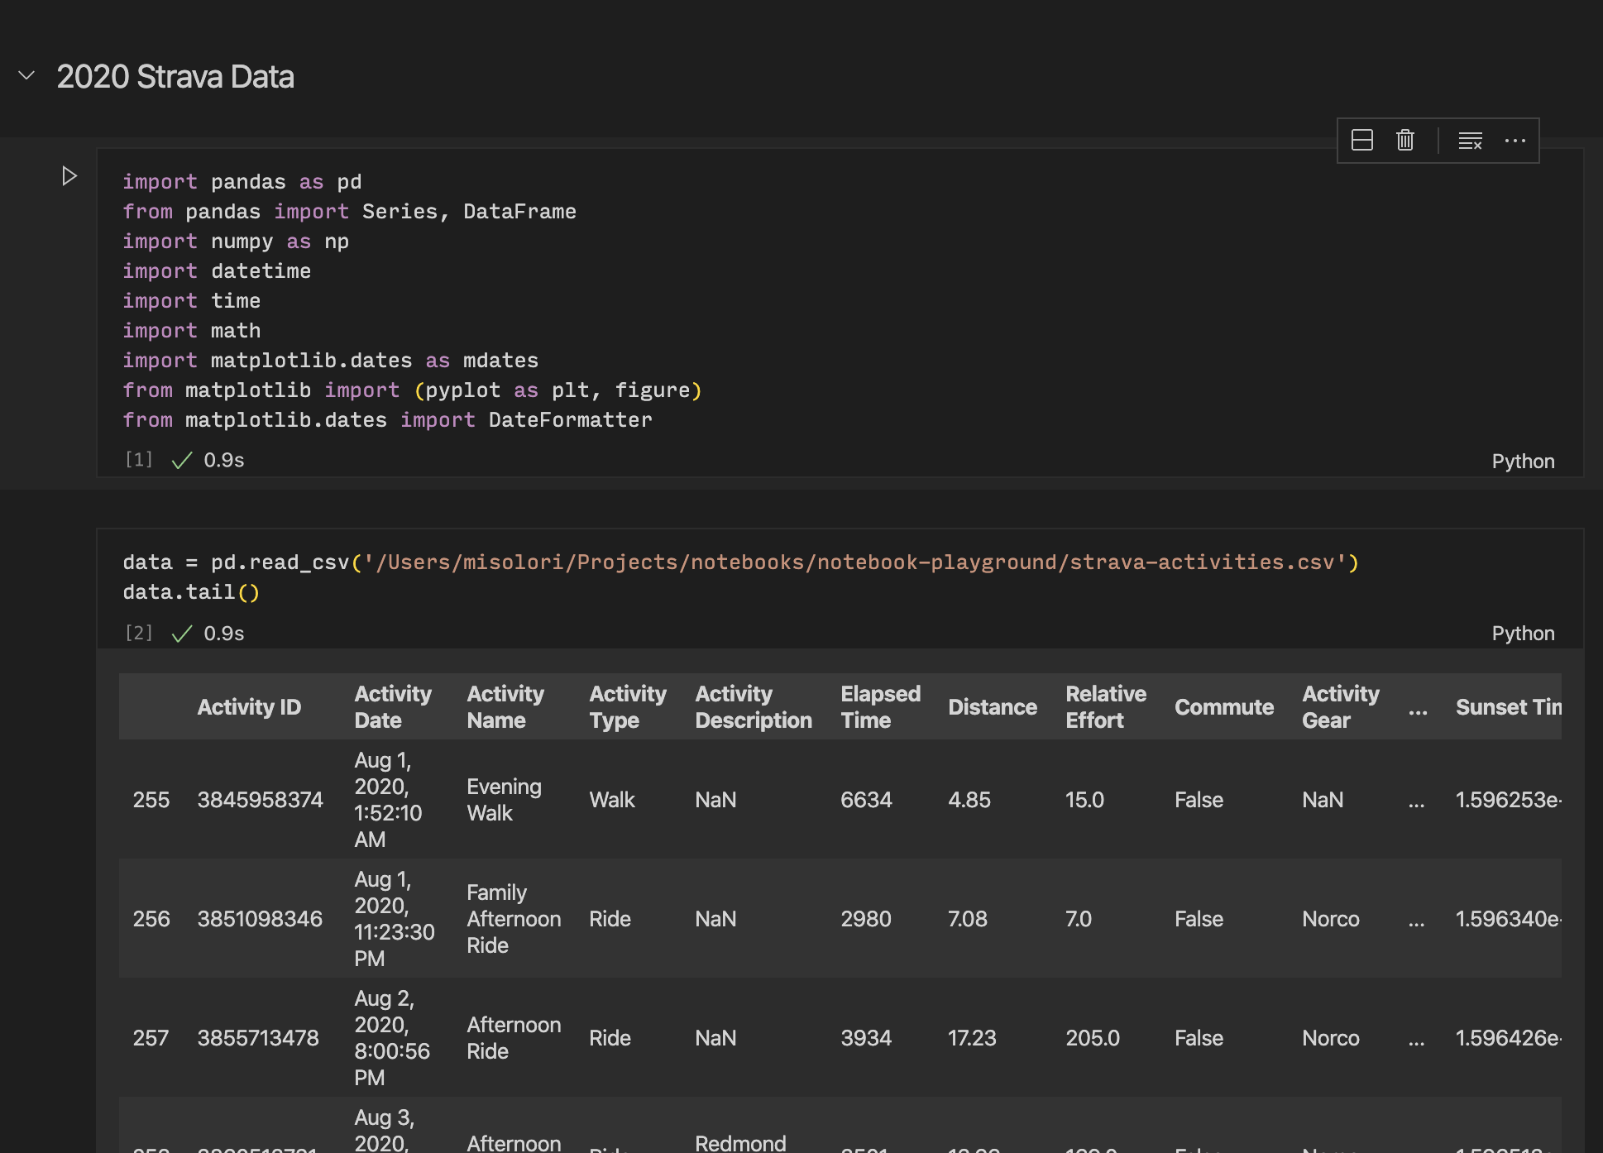Click the Norco value in Activity Gear column
Image resolution: width=1603 pixels, height=1153 pixels.
[1330, 919]
